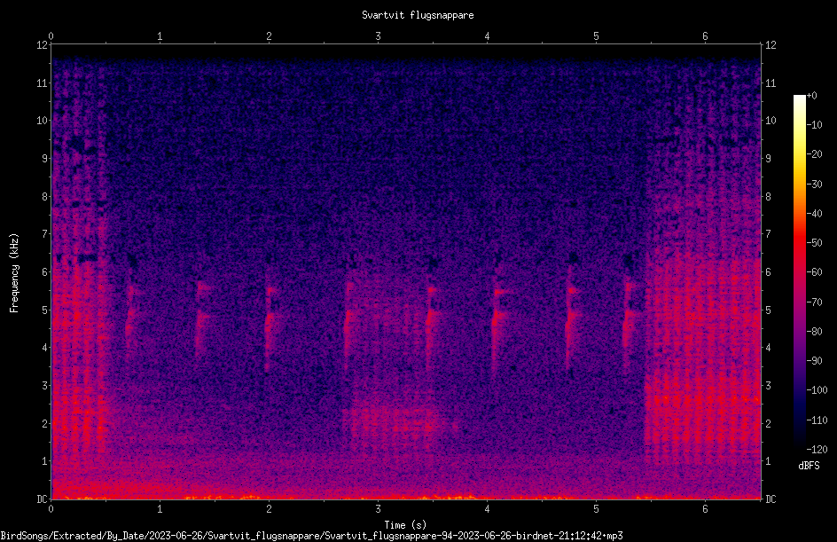
Task: Click the dBFS color scale bar
Action: 799,272
